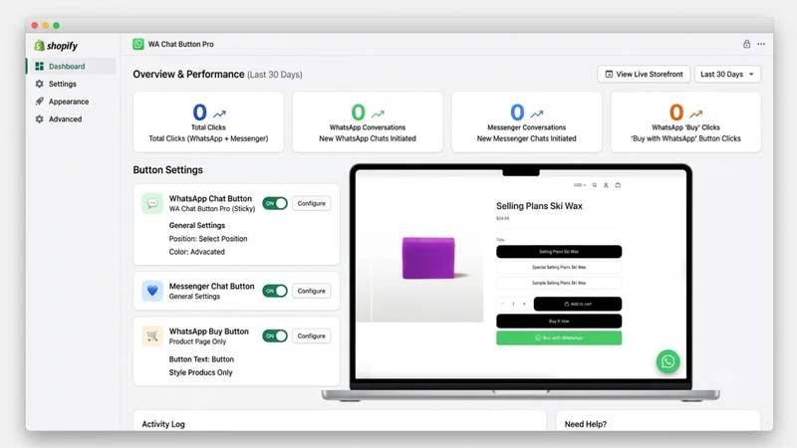Click the Messenger Conversations stat card
Image resolution: width=797 pixels, height=448 pixels.
(x=527, y=121)
